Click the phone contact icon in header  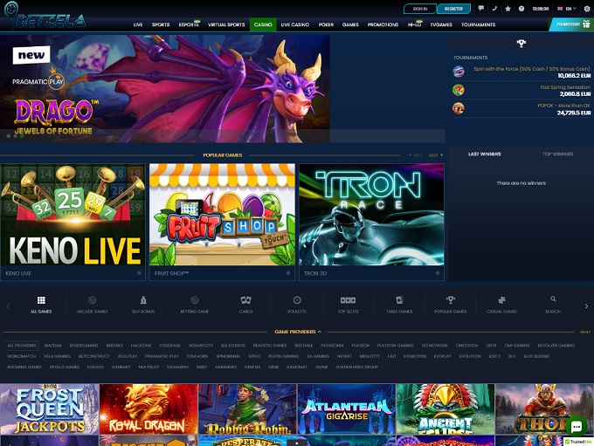coord(495,8)
